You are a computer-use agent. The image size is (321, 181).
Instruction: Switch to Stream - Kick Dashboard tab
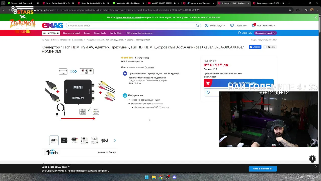pos(23,3)
